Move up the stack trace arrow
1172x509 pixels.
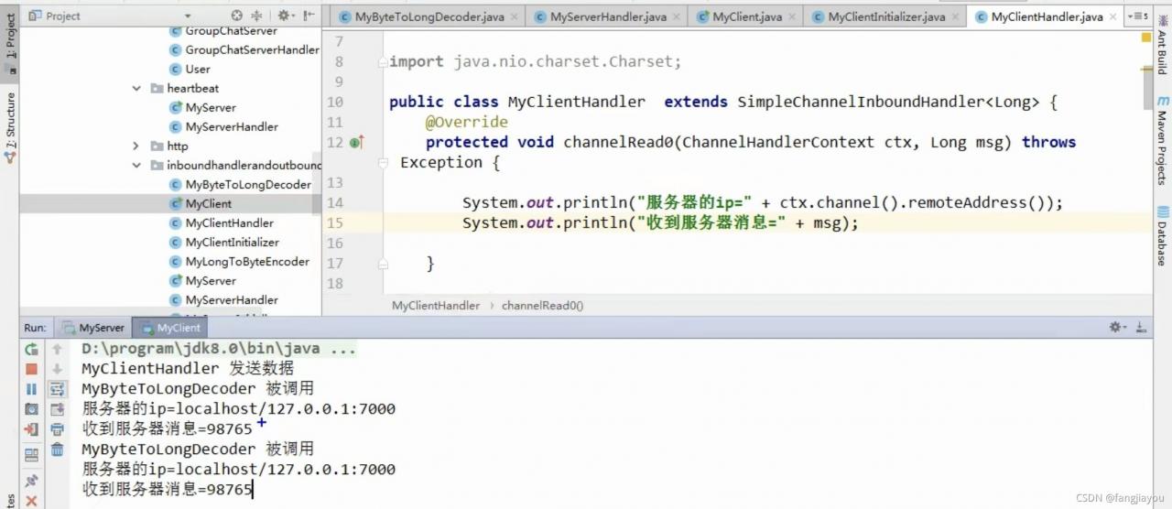pyautogui.click(x=57, y=349)
